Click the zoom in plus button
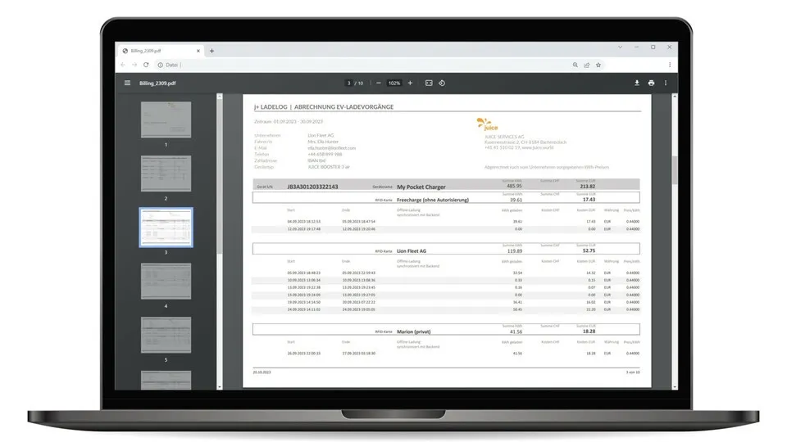787x442 pixels. [x=410, y=83]
